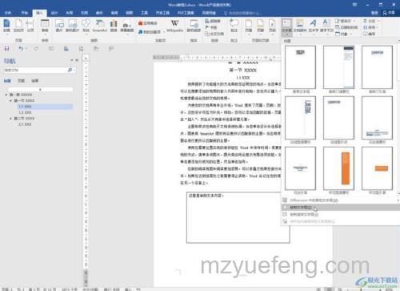Switch to the Design (设计) tab

(54, 13)
